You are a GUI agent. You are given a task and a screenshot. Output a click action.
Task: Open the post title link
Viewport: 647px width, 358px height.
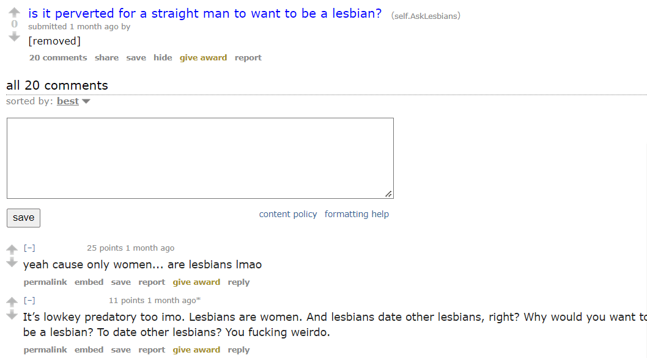(205, 13)
